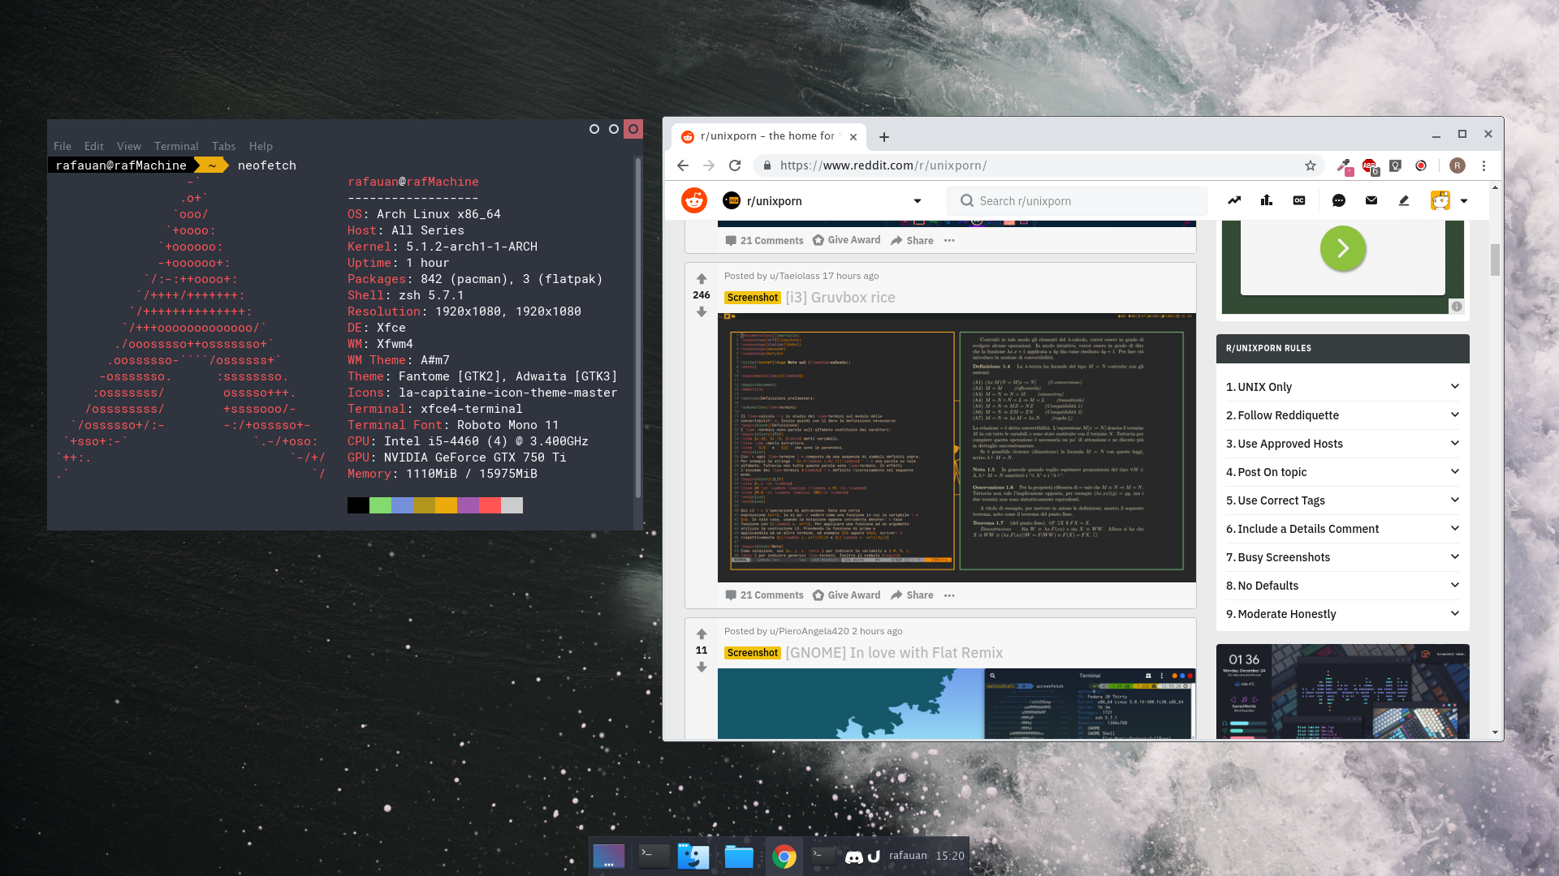Viewport: 1559px width, 876px height.
Task: Expand the Follow Reddiquette rule section
Action: click(x=1341, y=415)
